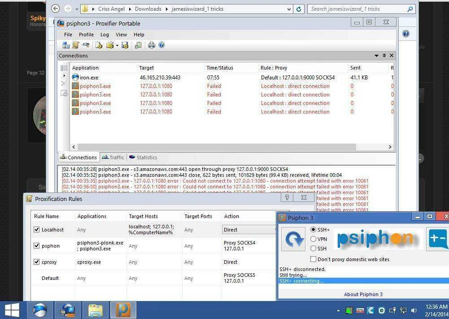449x319 pixels.
Task: Click Proxification Rules help question button
Action: (x=287, y=197)
